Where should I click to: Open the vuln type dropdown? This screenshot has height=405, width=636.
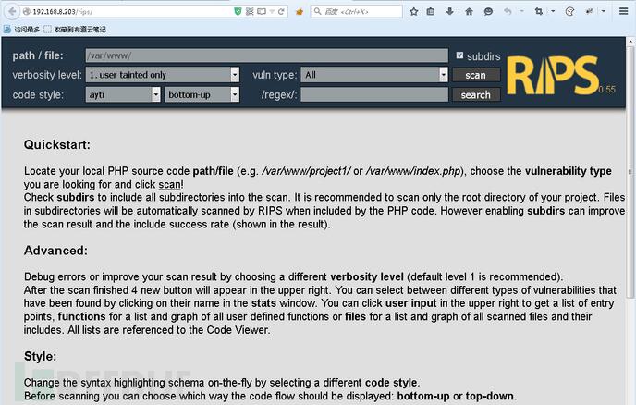[x=374, y=75]
